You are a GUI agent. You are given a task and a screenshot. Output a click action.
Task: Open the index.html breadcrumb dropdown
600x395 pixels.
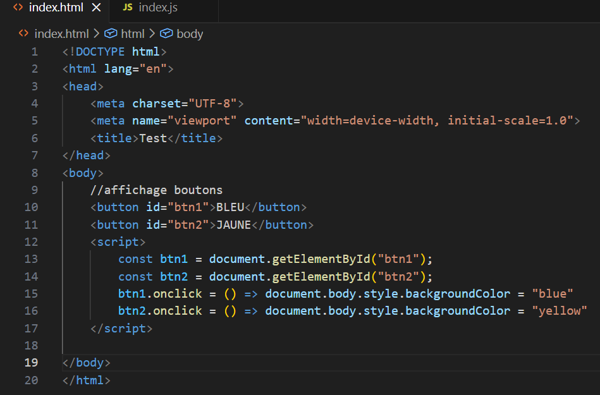(61, 33)
